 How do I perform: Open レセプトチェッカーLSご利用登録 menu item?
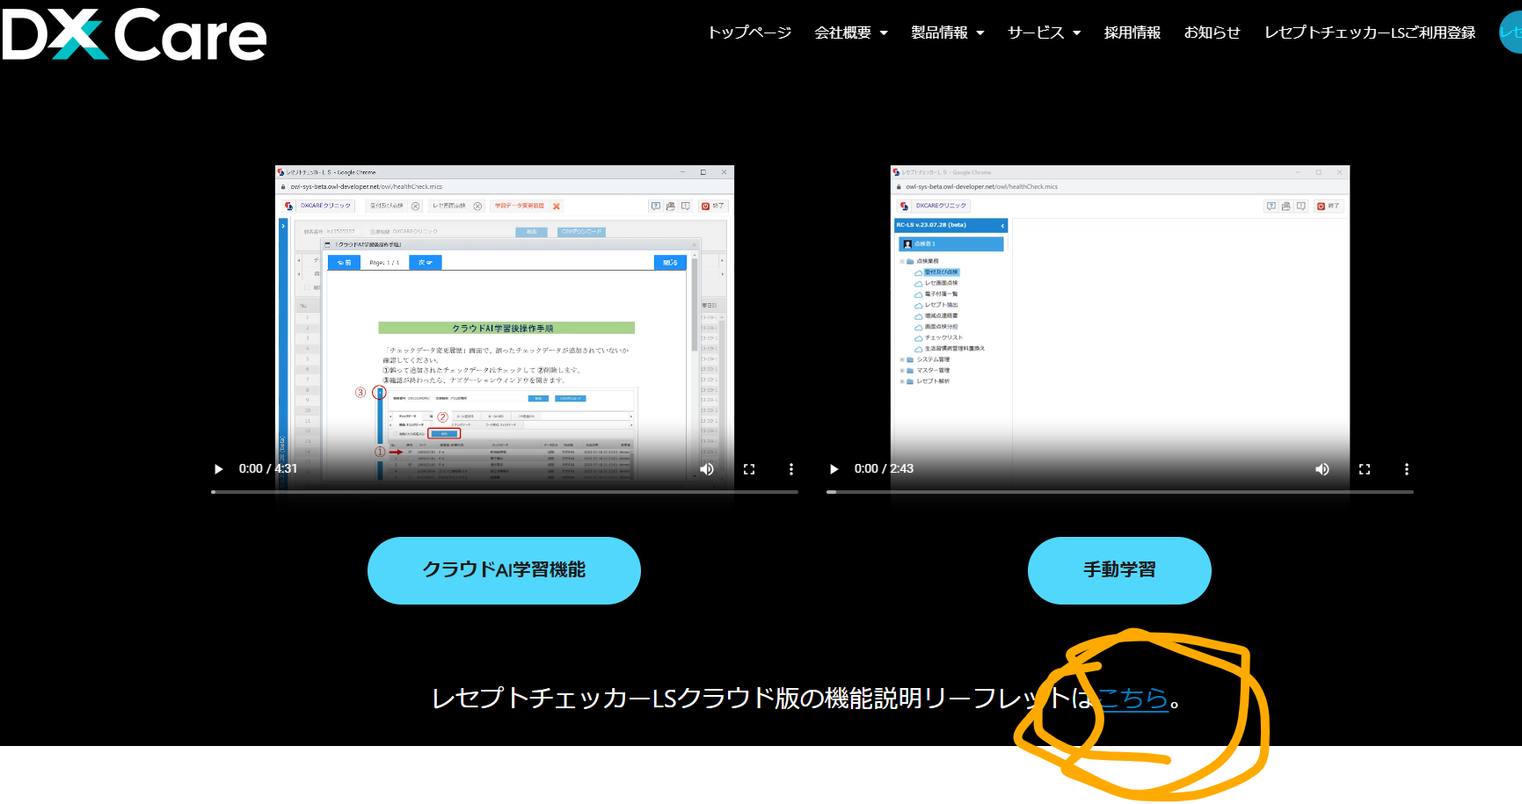click(1370, 33)
